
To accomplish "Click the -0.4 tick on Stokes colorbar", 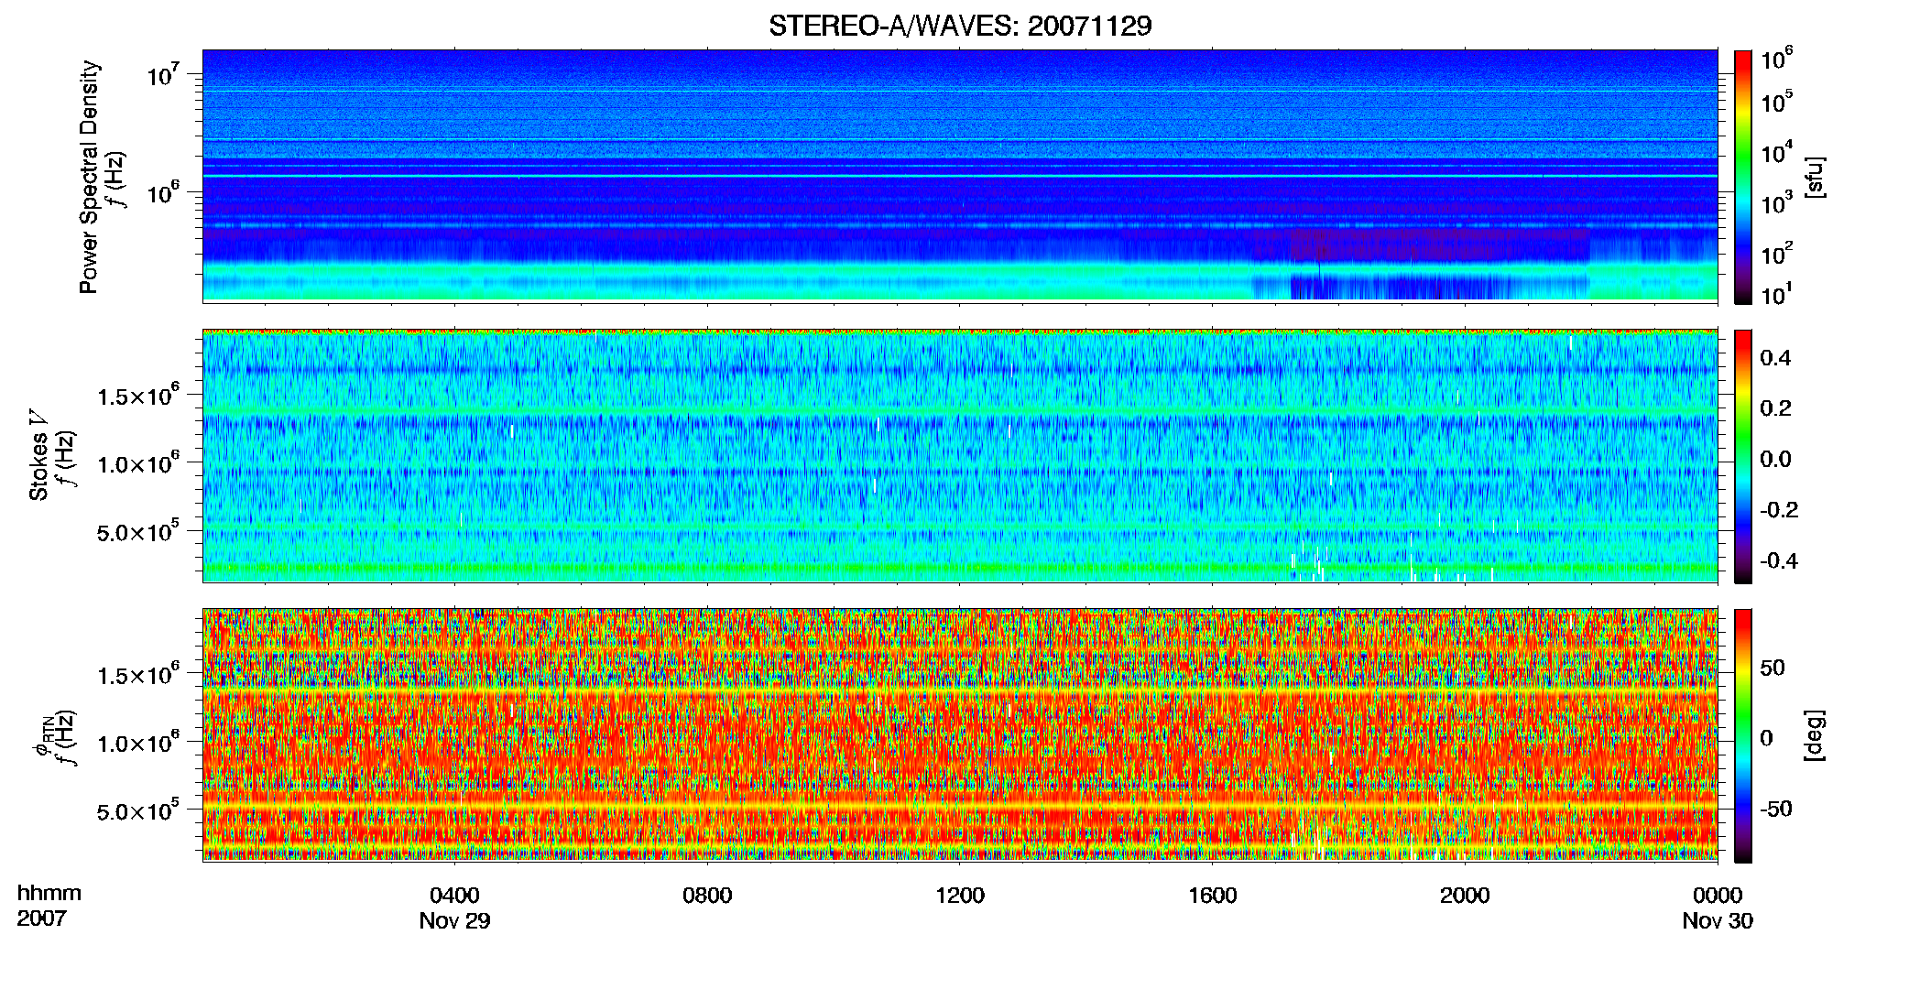I will pos(1777,560).
